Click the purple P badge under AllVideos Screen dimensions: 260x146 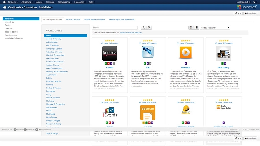pos(186,63)
